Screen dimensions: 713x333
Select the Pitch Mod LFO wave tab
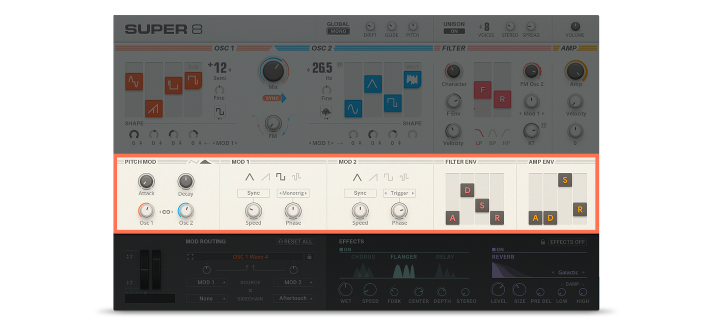coord(193,162)
